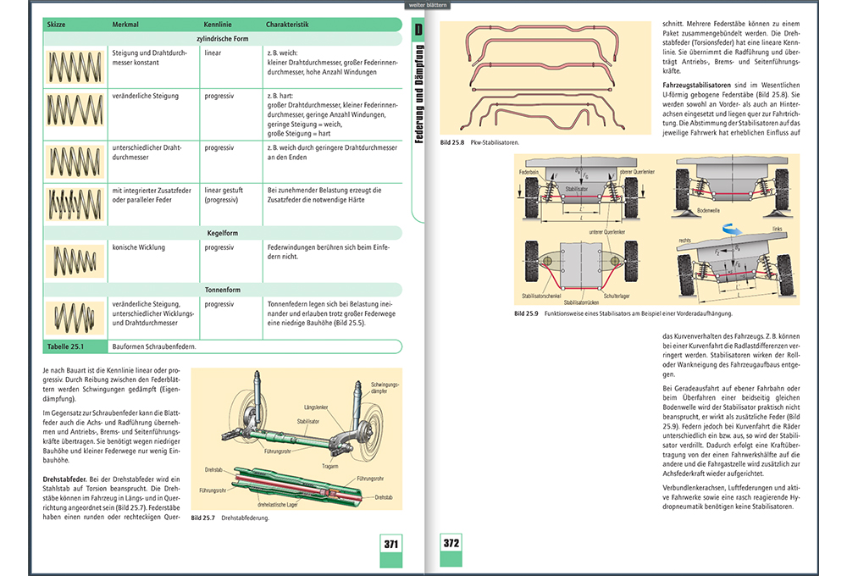This screenshot has height=576, width=847.
Task: Click the barrel-shaped 'Tonnenform' spring sketch
Action: [x=75, y=318]
